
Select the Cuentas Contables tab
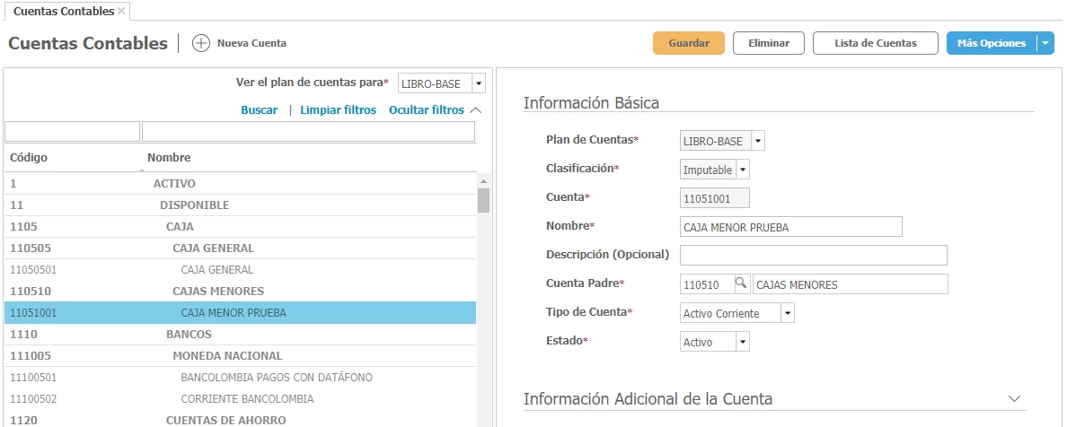click(63, 12)
